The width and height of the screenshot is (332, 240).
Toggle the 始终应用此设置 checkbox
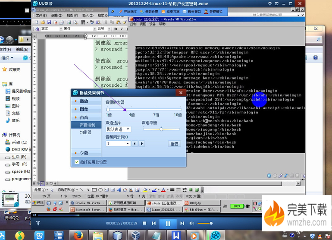[x=77, y=162]
